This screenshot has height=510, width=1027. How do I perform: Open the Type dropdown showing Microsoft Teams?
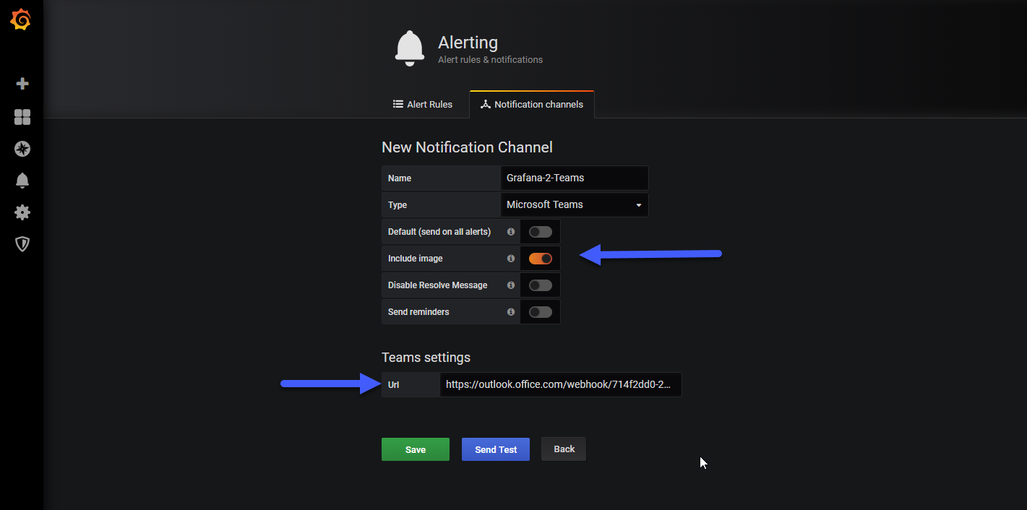point(575,205)
